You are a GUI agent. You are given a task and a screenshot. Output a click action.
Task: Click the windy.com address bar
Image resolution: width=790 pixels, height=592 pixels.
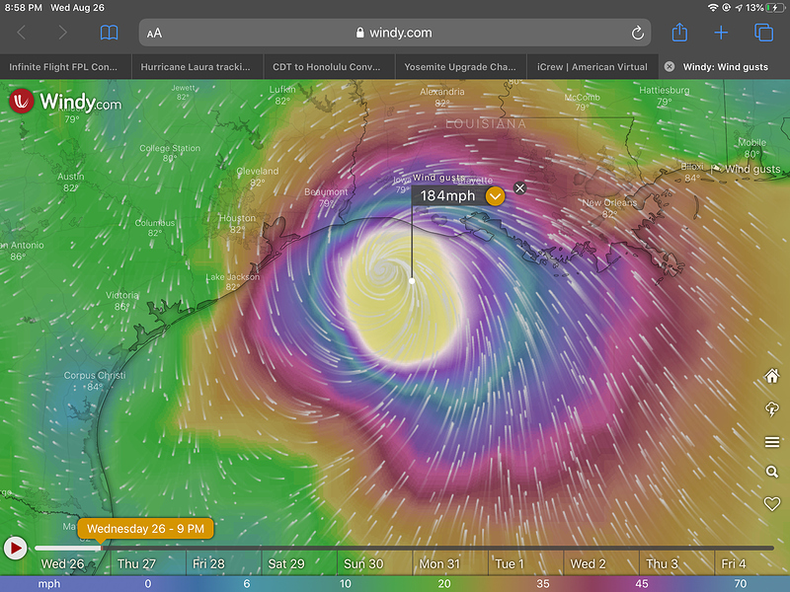click(x=394, y=33)
